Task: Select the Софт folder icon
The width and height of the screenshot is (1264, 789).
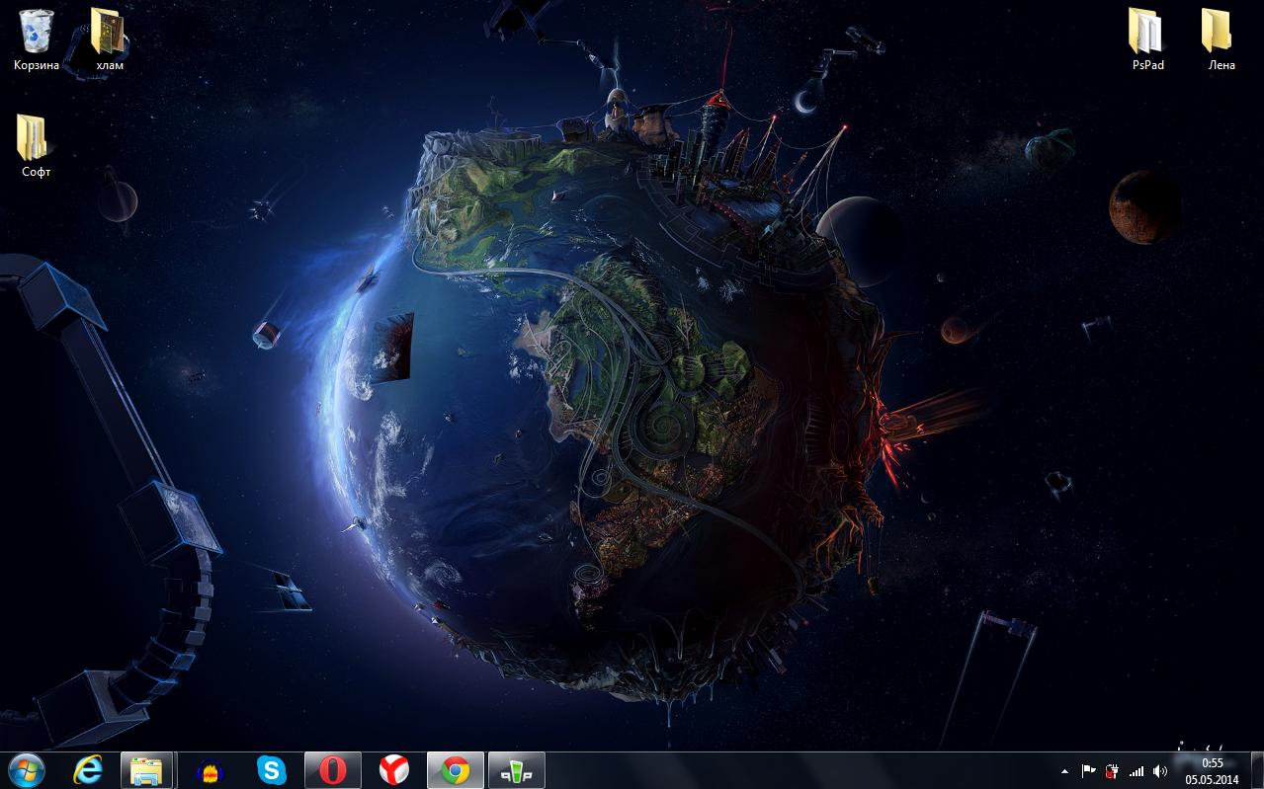Action: click(x=36, y=145)
